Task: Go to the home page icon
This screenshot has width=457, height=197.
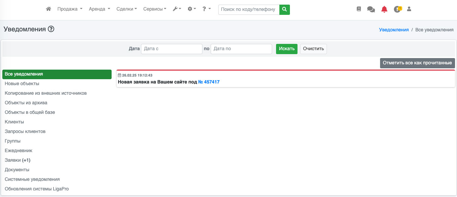Action: [x=49, y=9]
